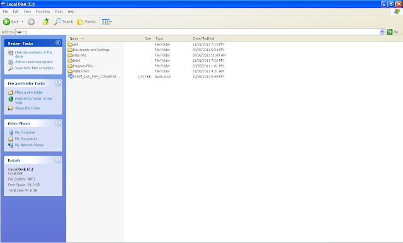The image size is (403, 243).
Task: Open the File menu
Action: click(x=6, y=11)
